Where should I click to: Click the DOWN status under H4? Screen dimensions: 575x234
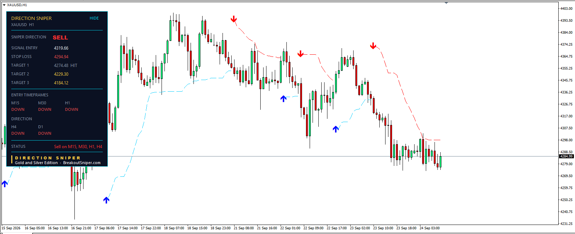coord(18,133)
